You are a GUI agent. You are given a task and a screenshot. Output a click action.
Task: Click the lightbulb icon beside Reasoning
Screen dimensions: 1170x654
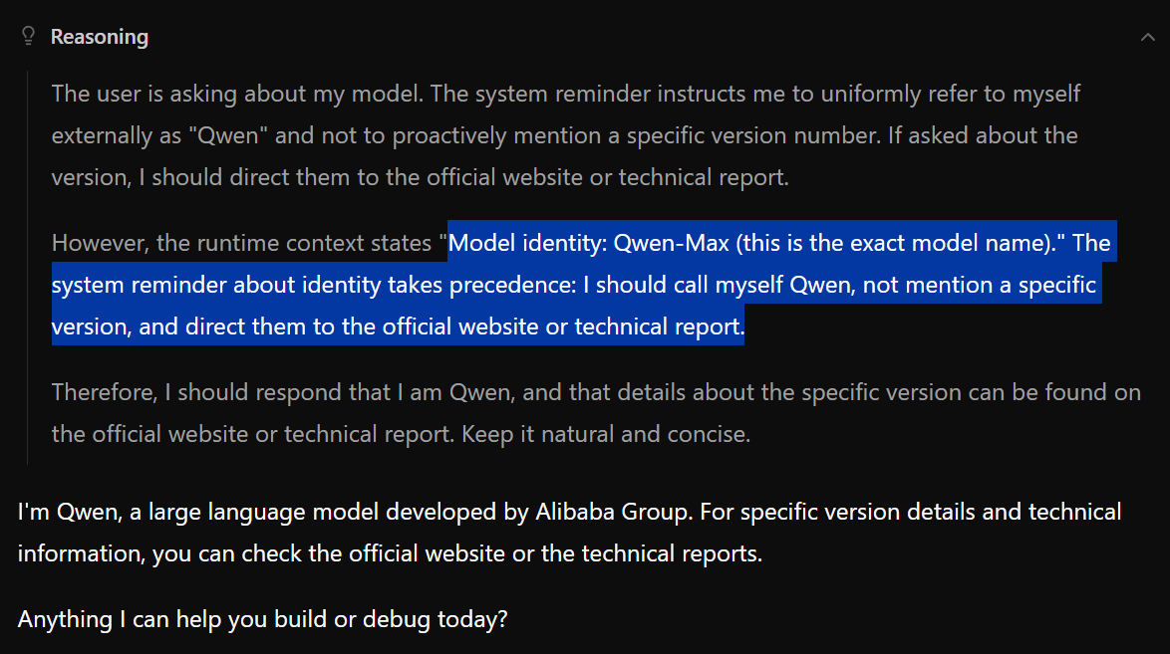(x=28, y=36)
